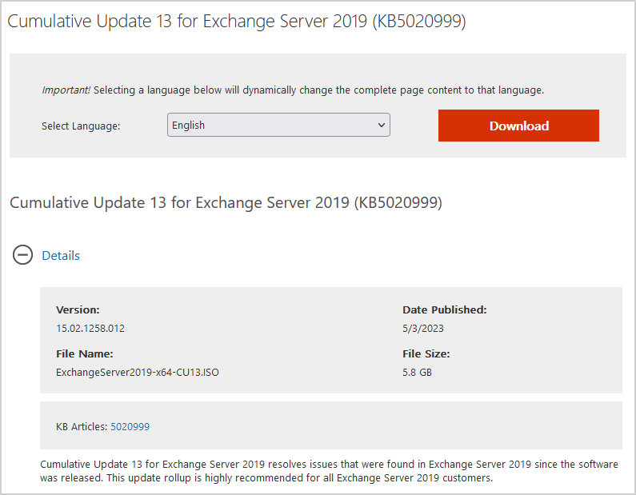Click the red Download button
The image size is (636, 495).
point(518,126)
